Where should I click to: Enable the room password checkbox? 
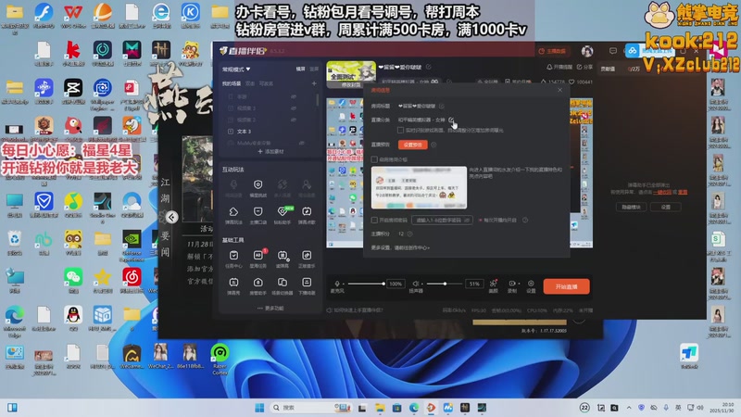point(374,220)
